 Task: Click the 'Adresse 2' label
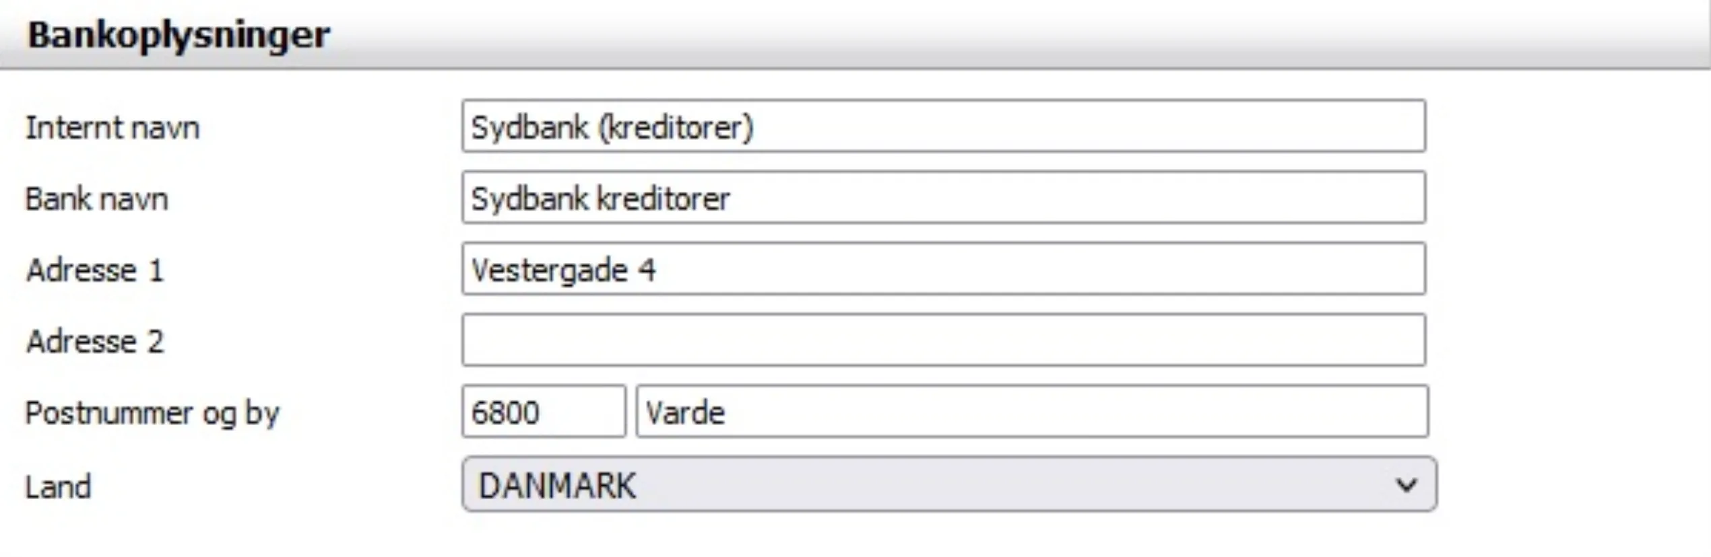[95, 342]
